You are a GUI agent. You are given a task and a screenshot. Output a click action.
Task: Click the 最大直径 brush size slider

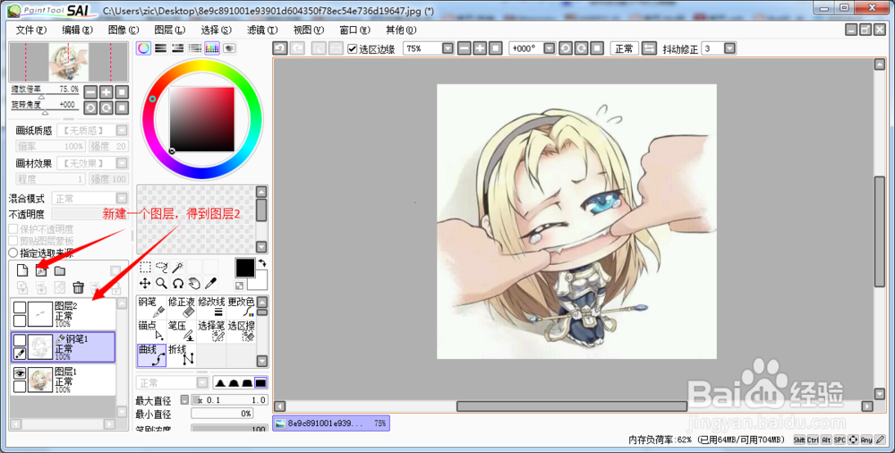point(230,400)
